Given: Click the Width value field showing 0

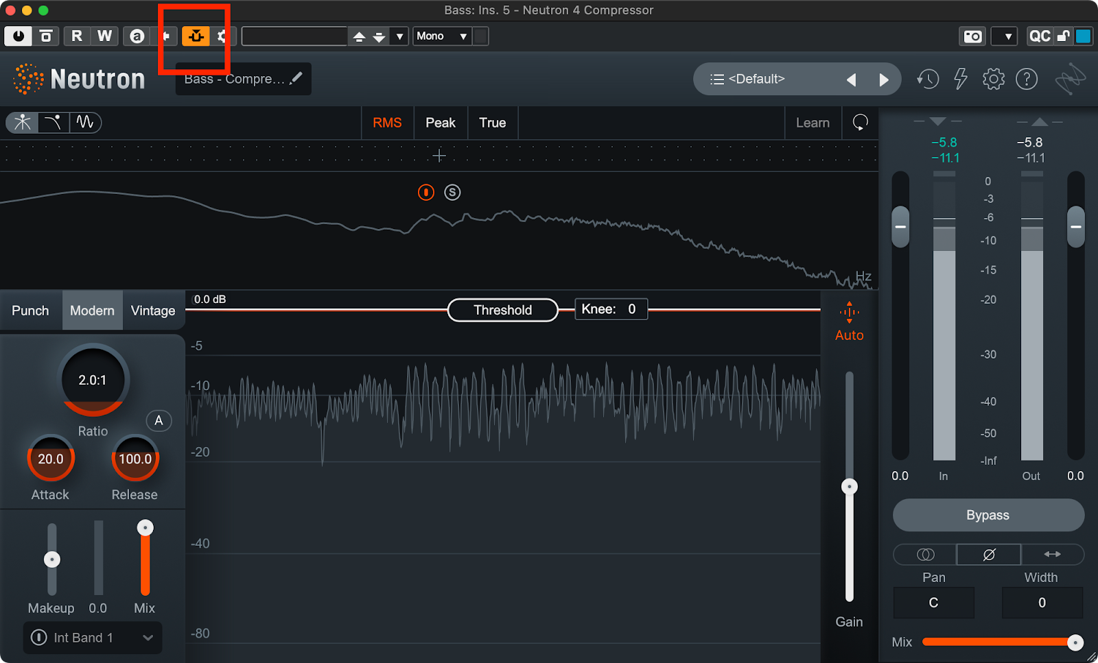Looking at the screenshot, I should [x=1042, y=603].
